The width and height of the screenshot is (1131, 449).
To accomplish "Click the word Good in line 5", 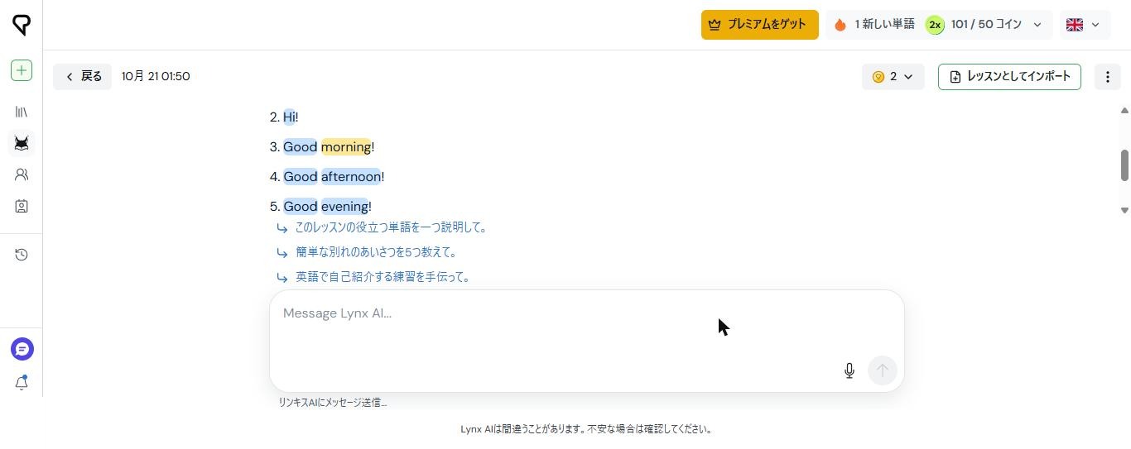I will pos(301,207).
